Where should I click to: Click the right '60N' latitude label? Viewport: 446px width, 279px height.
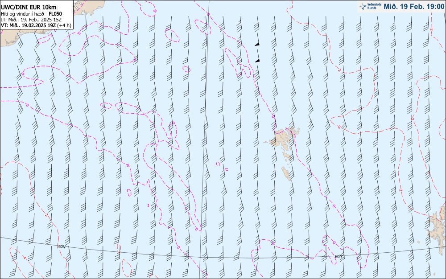click(x=339, y=257)
